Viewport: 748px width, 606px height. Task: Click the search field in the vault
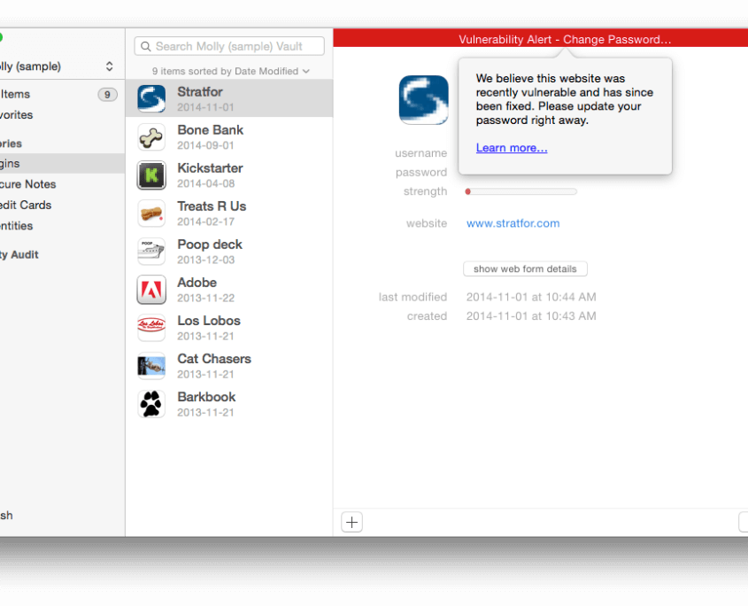click(228, 46)
